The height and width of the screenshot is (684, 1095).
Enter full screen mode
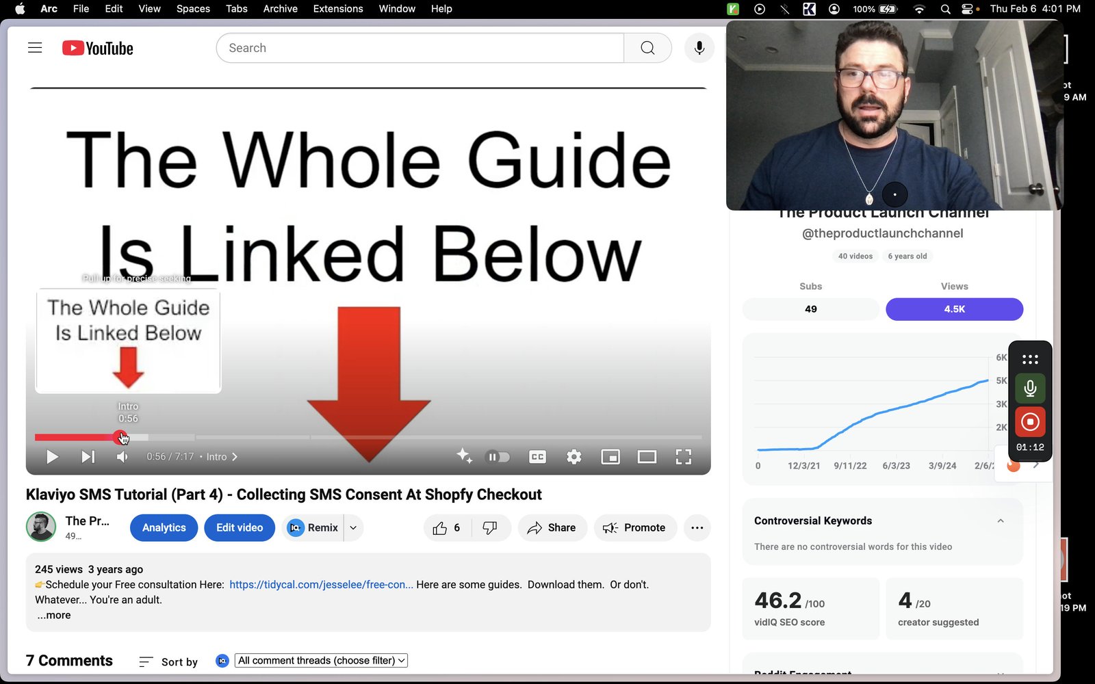684,457
